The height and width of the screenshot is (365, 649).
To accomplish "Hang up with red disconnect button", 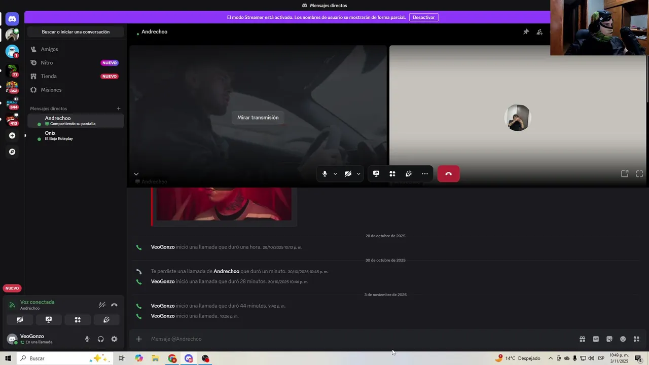I will [x=448, y=173].
